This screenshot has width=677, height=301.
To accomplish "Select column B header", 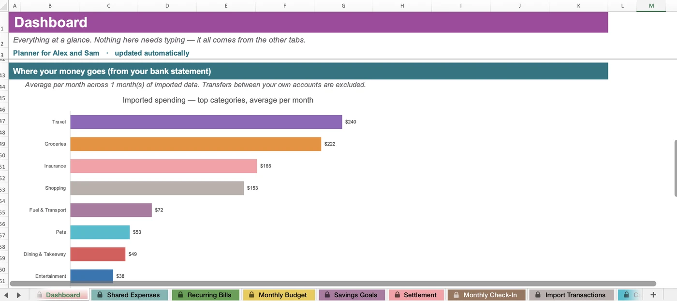I will (x=50, y=6).
